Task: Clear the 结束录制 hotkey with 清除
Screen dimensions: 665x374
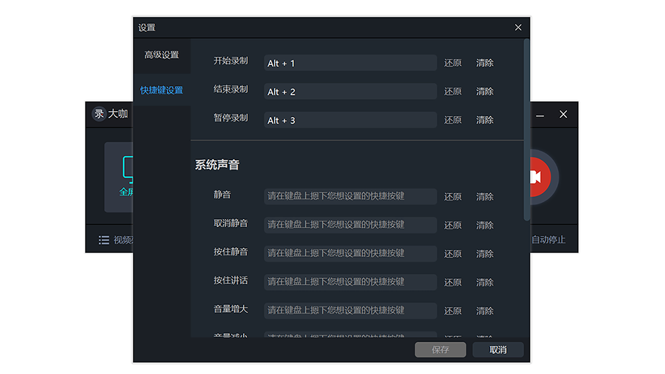Action: point(484,91)
